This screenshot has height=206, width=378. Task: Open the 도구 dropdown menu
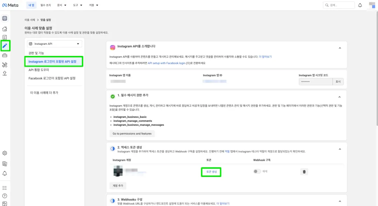click(x=77, y=5)
